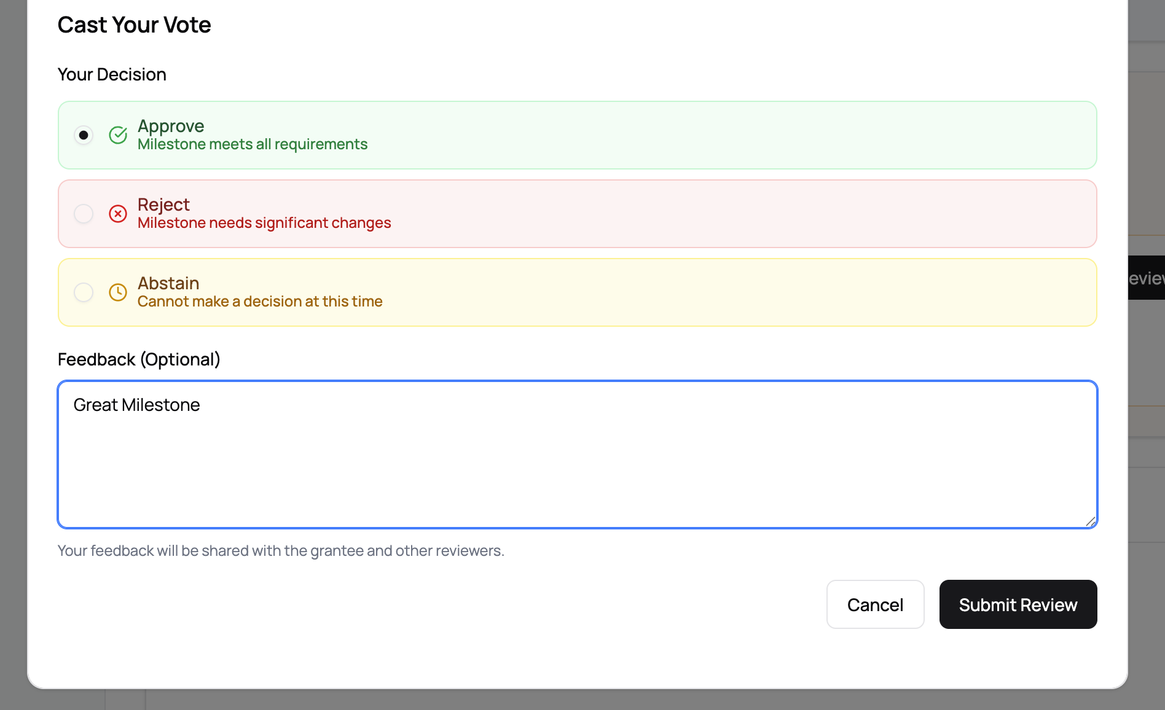The image size is (1165, 710).
Task: Click the partially hidden dark Review button
Action: pos(1147,278)
